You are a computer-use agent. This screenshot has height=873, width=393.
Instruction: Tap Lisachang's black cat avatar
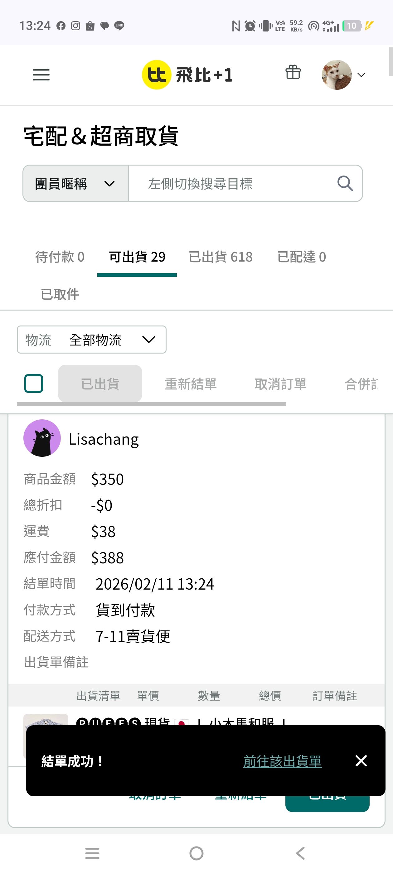click(x=42, y=438)
